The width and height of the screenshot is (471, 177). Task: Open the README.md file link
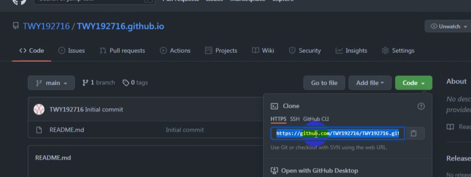[x=67, y=130]
